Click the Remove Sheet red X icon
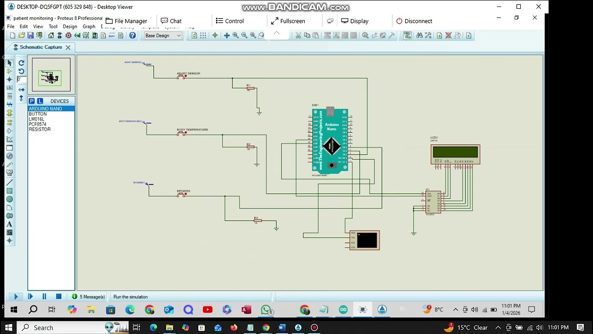Image resolution: width=593 pixels, height=334 pixels. (448, 35)
